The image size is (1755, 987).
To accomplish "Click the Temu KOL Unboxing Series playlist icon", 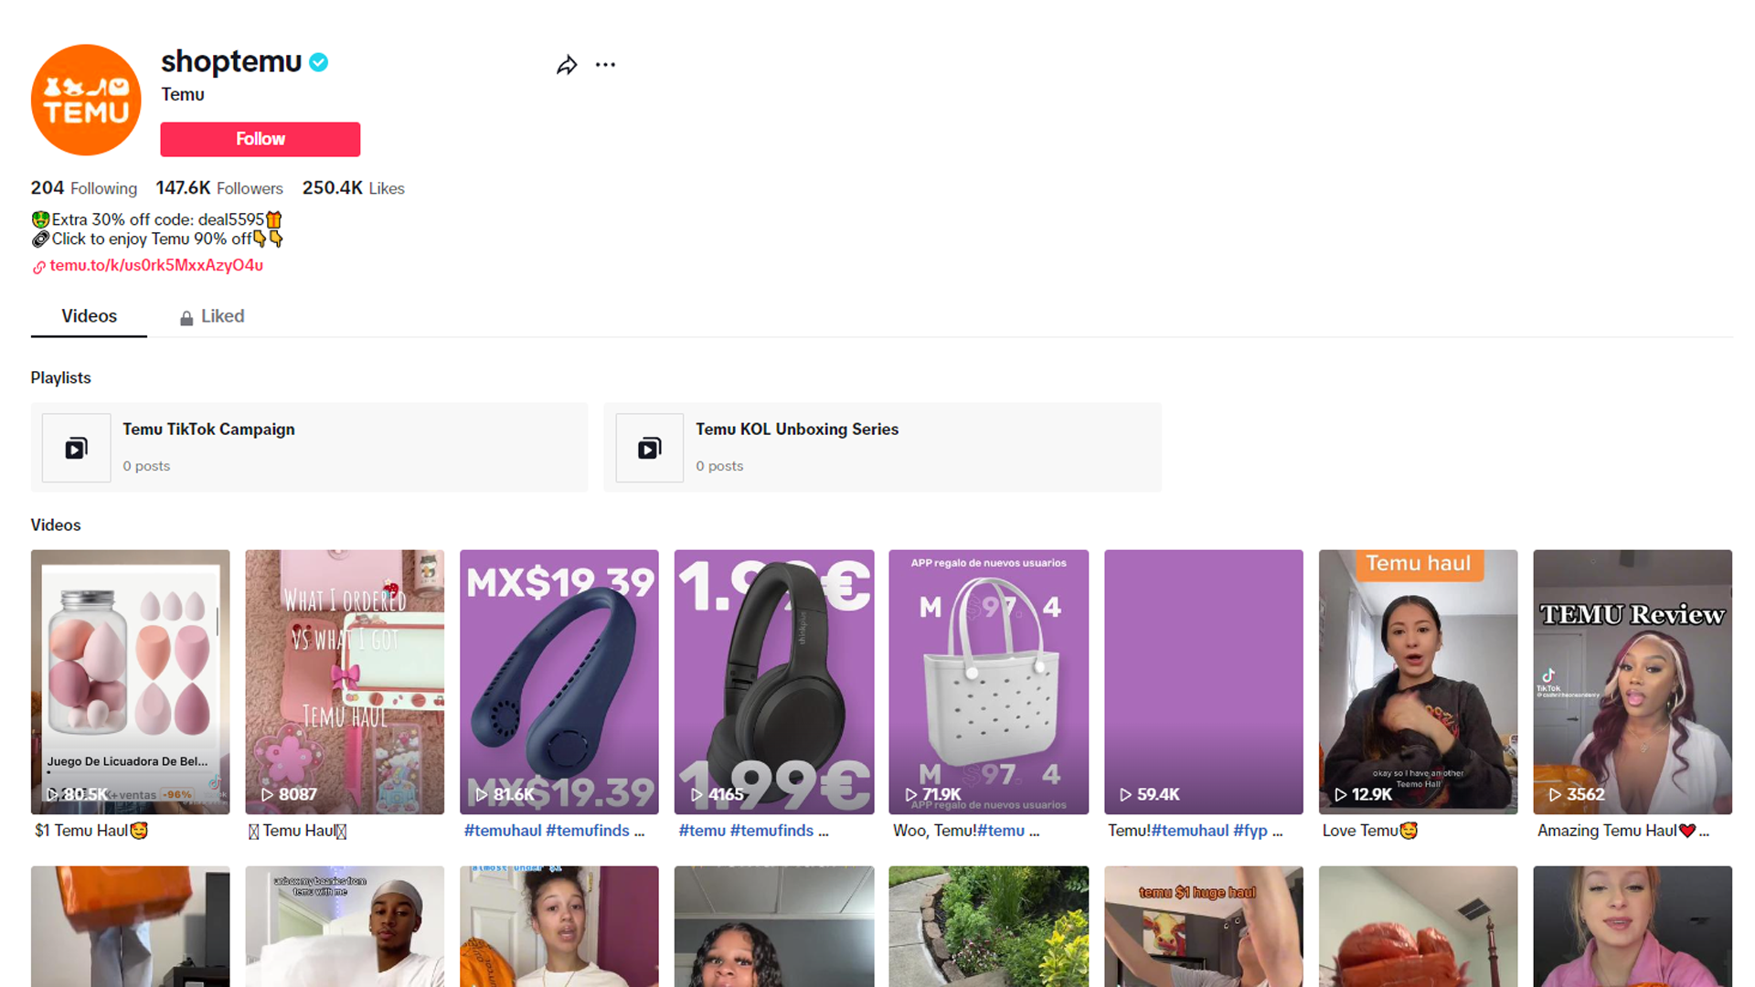I will click(649, 448).
